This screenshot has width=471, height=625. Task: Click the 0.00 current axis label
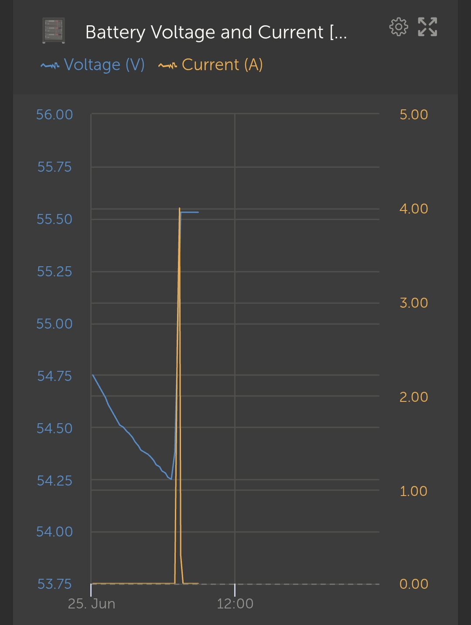413,584
